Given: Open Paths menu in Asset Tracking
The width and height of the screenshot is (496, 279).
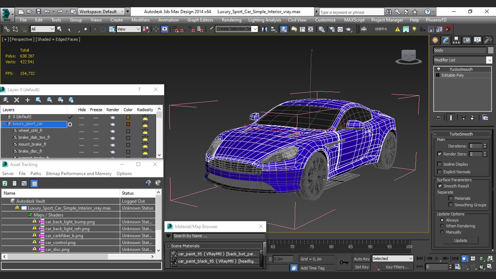Looking at the screenshot, I should click(36, 174).
